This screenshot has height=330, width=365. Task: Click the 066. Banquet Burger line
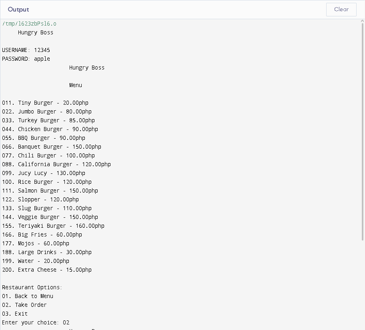pos(52,147)
